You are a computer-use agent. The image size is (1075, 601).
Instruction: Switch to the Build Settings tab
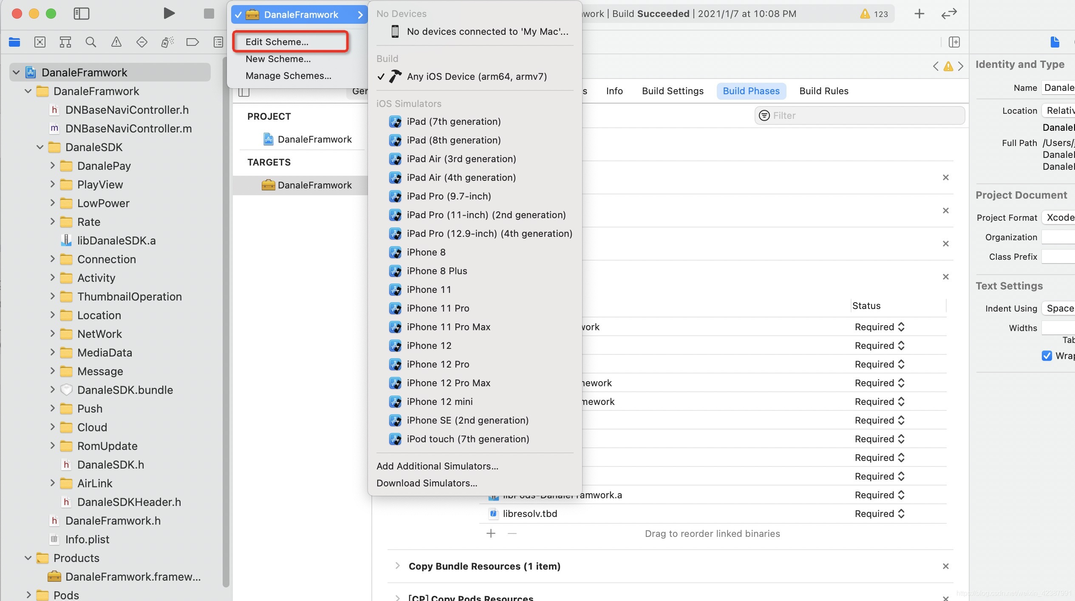pos(673,91)
